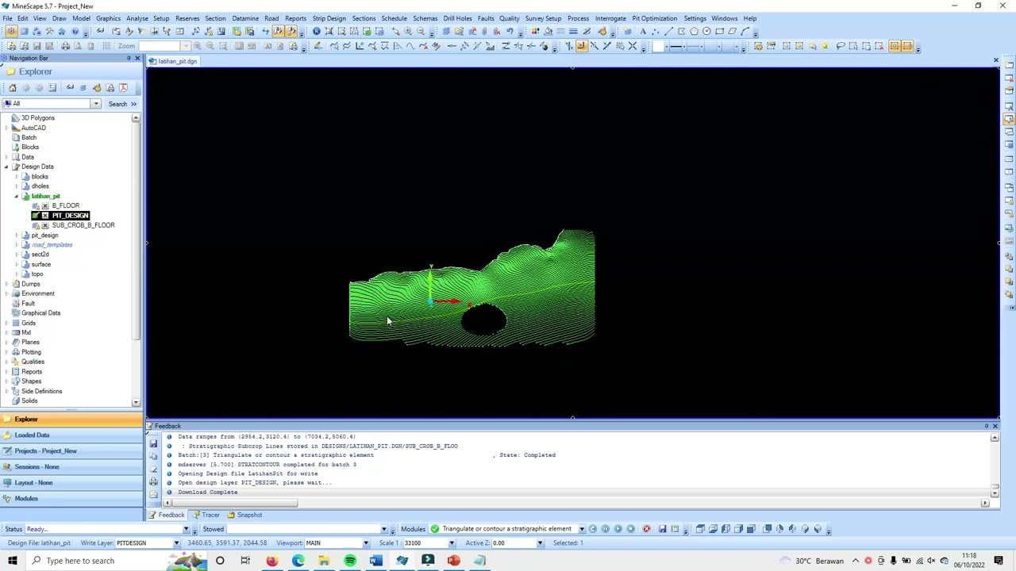Click the help question mark toolbar icon
1016x571 pixels.
(x=75, y=32)
